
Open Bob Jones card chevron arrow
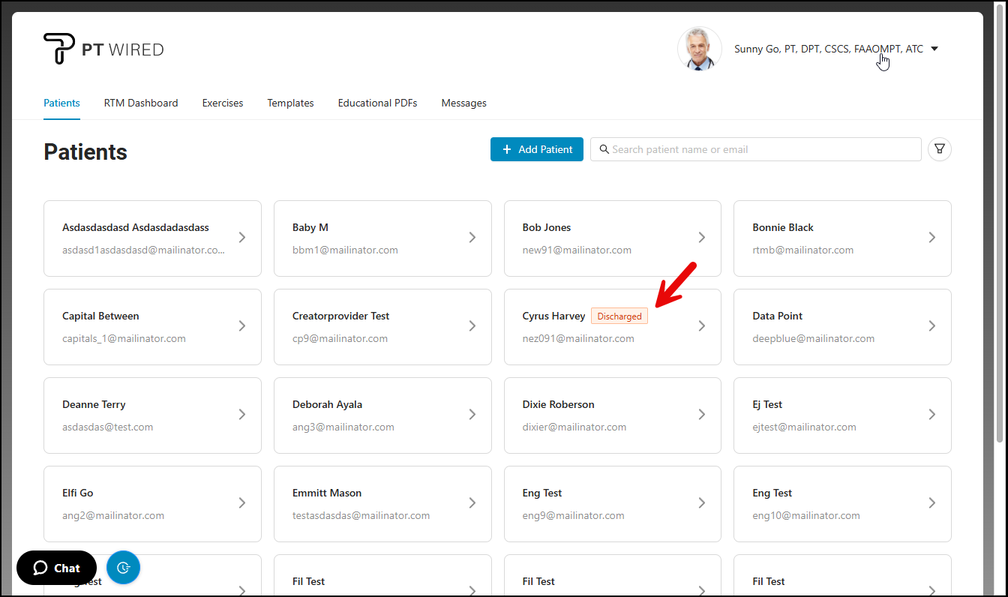(x=701, y=238)
